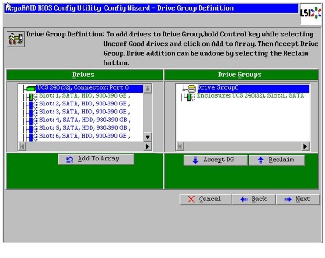Select Slot: 6, SATA, HDD drive row

[85, 136]
